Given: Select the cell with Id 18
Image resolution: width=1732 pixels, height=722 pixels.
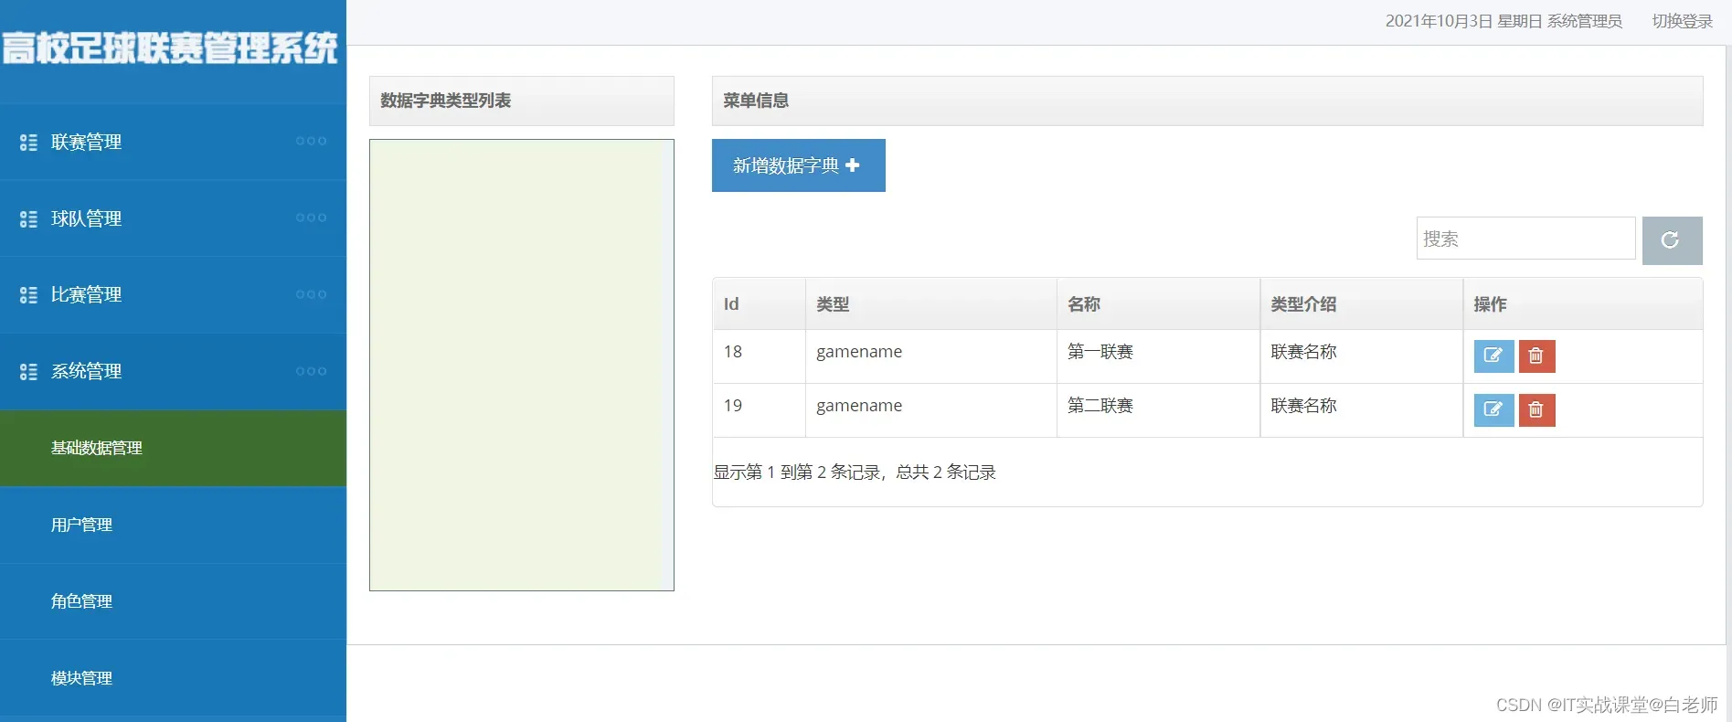Looking at the screenshot, I should 759,356.
